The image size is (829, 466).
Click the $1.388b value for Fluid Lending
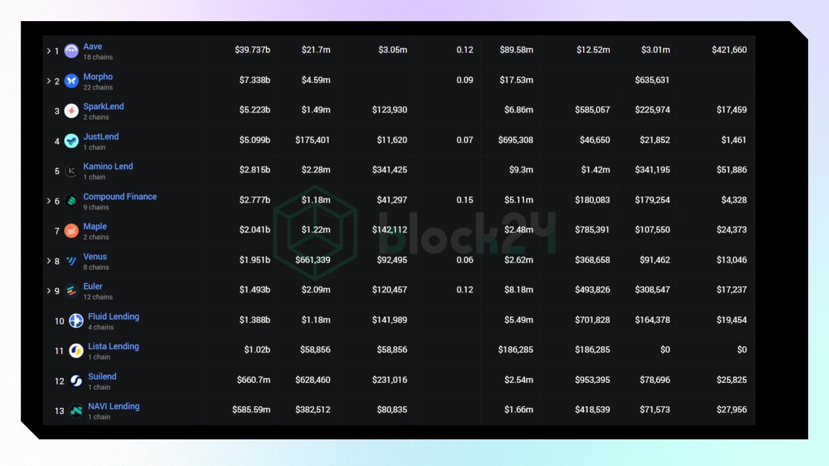[255, 320]
